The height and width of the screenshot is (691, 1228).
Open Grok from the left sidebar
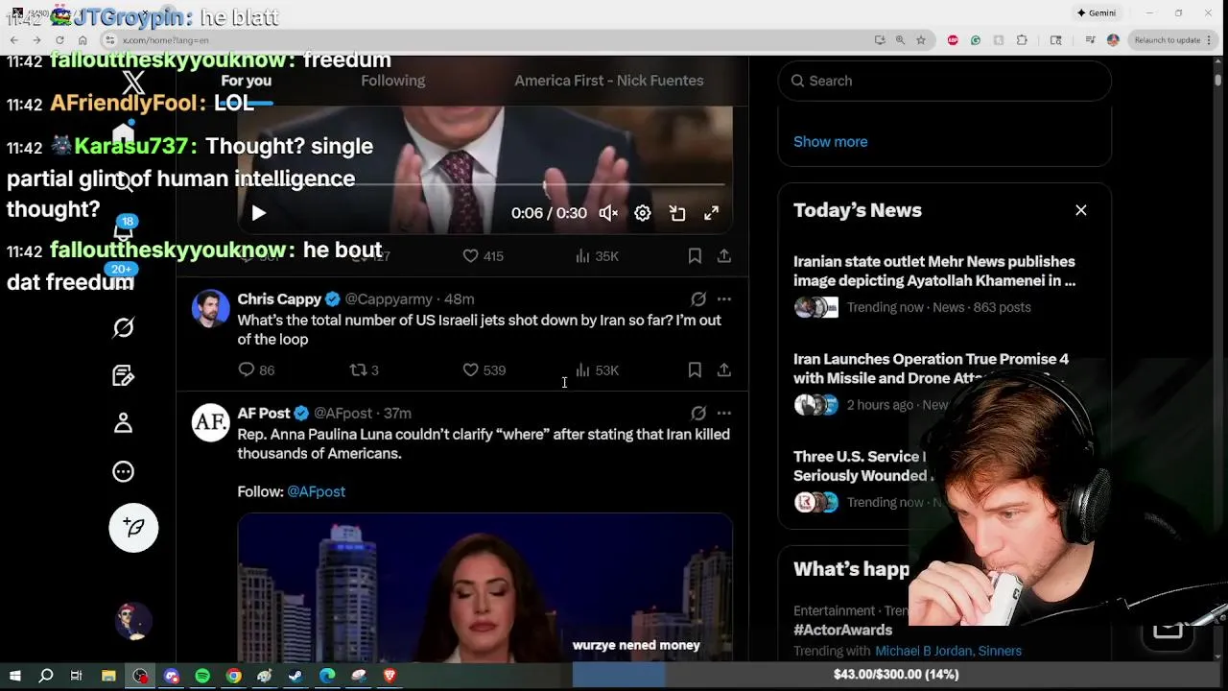[124, 328]
